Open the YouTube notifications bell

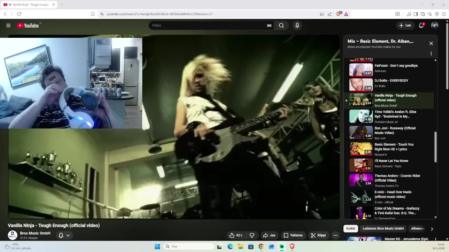point(421,25)
